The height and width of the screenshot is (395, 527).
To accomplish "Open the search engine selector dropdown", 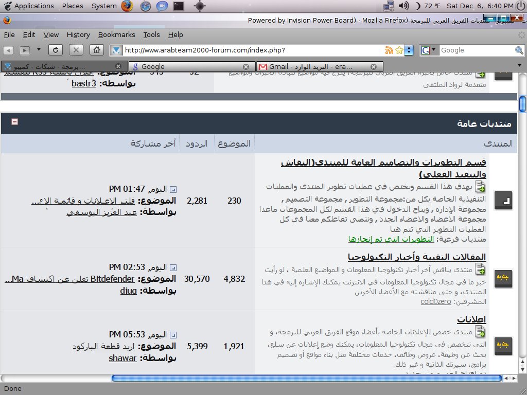I will tap(429, 50).
